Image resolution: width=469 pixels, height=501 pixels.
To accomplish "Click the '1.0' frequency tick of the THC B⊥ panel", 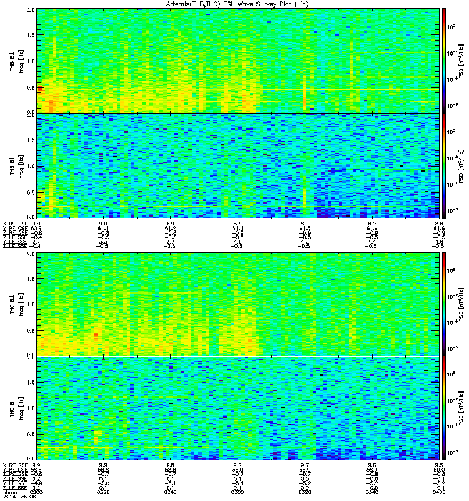I will (31, 304).
